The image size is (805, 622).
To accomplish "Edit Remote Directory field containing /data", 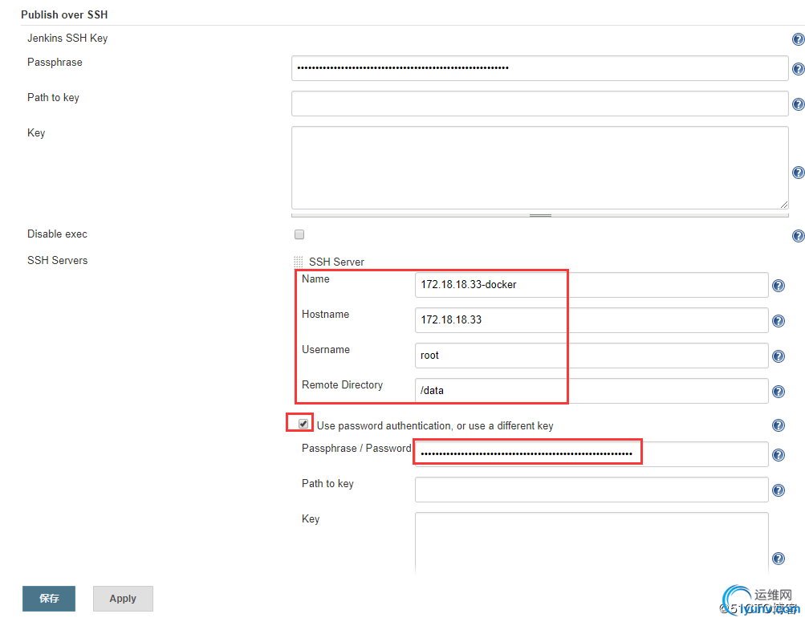I will [592, 391].
